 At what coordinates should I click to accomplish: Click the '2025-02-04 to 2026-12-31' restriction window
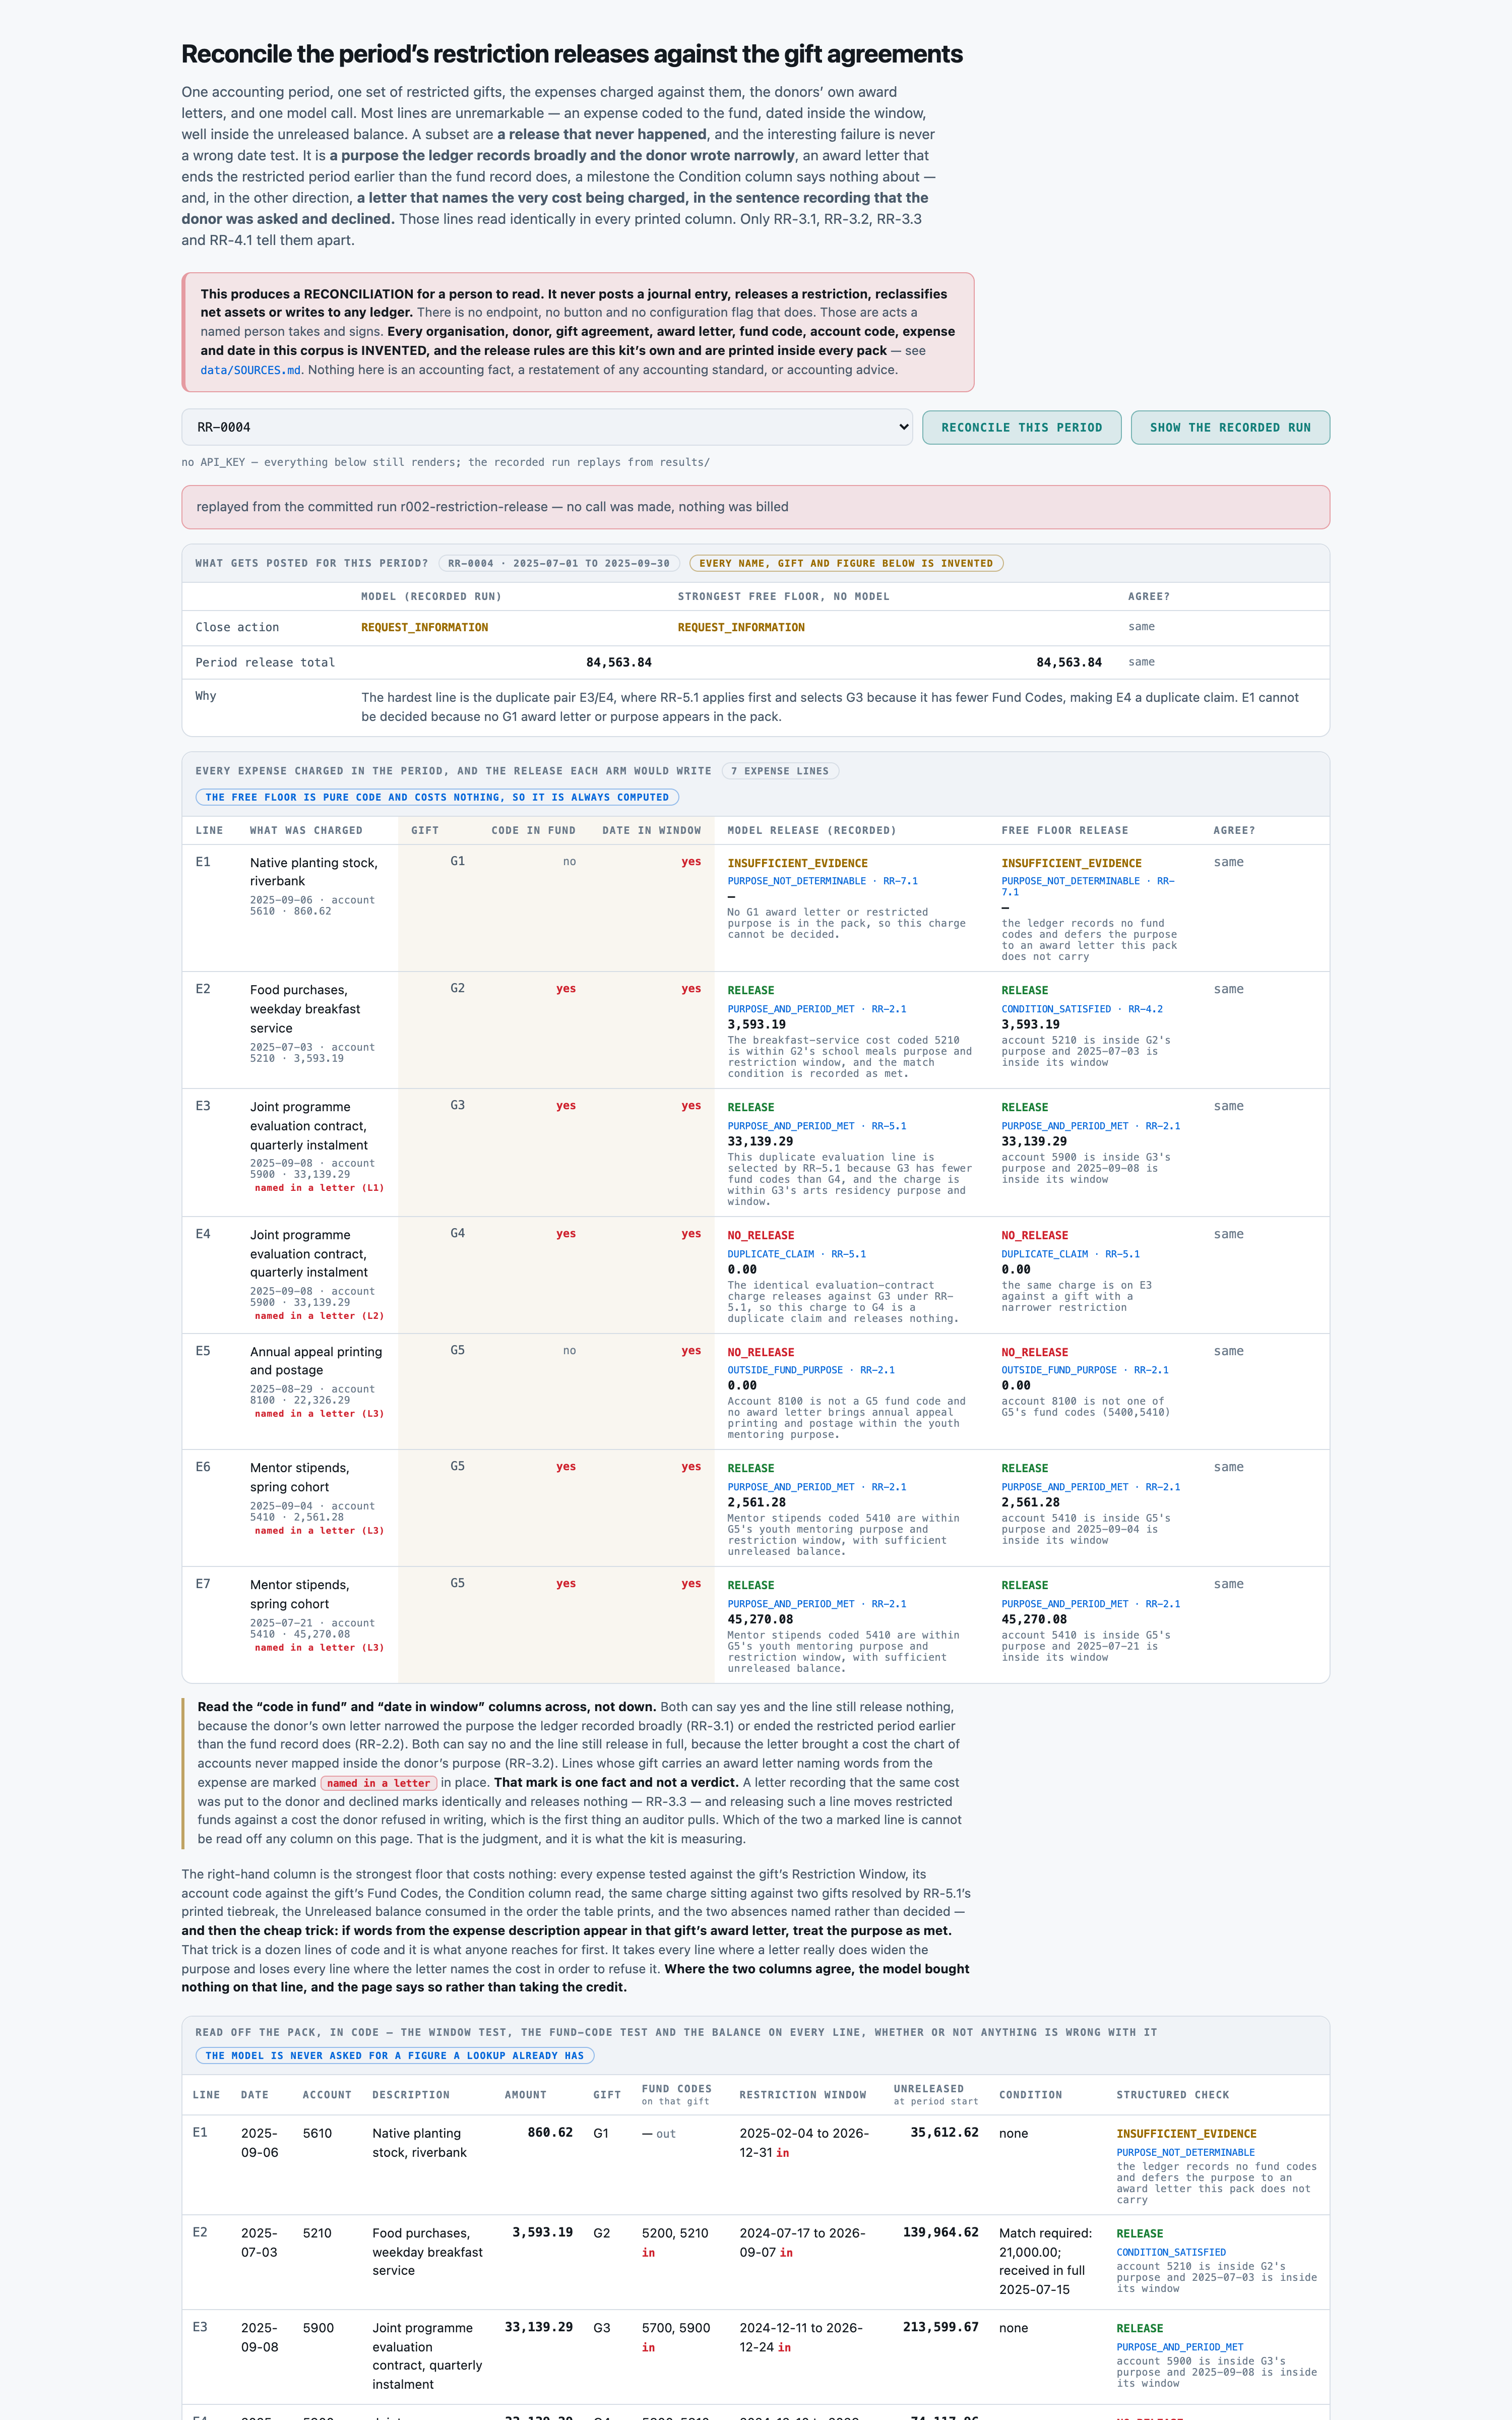804,2143
